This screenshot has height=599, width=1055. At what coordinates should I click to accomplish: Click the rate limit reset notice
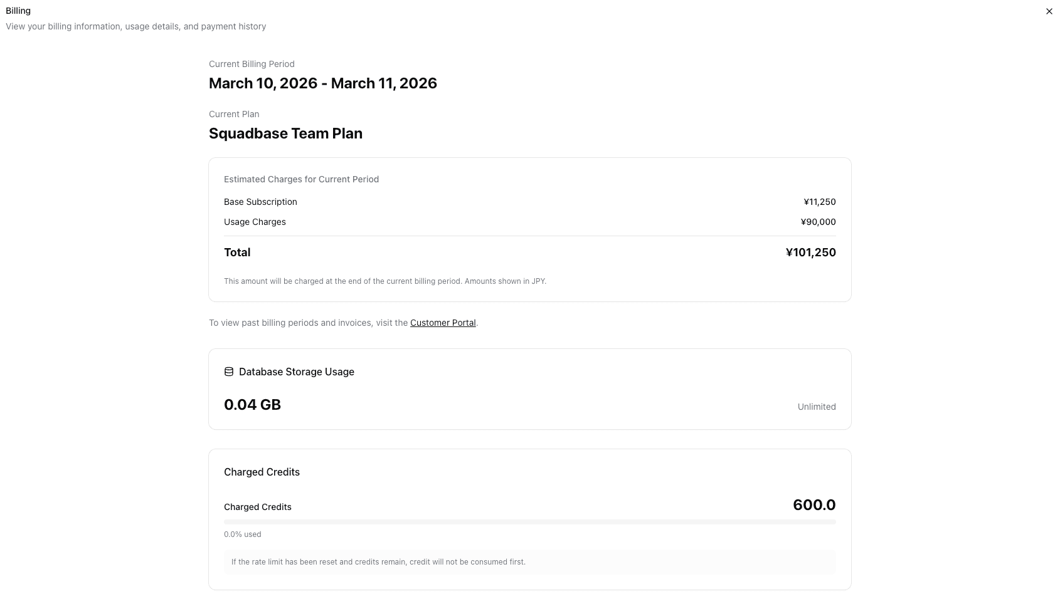click(378, 562)
